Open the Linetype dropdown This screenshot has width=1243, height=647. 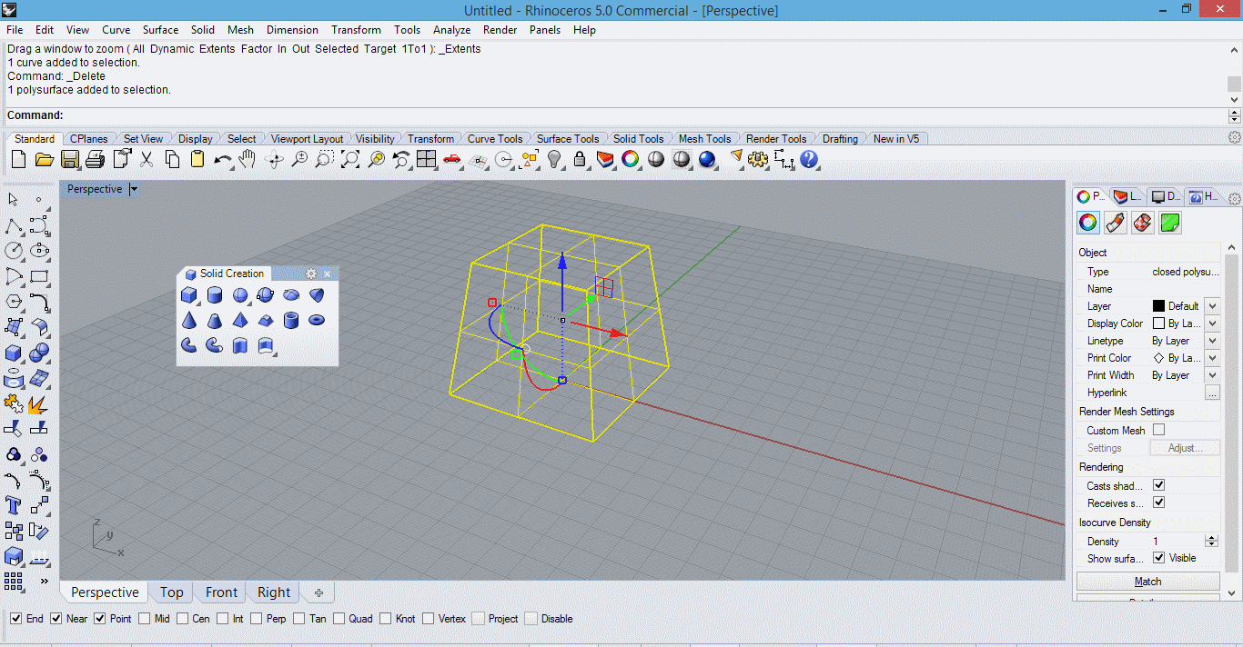(x=1212, y=341)
